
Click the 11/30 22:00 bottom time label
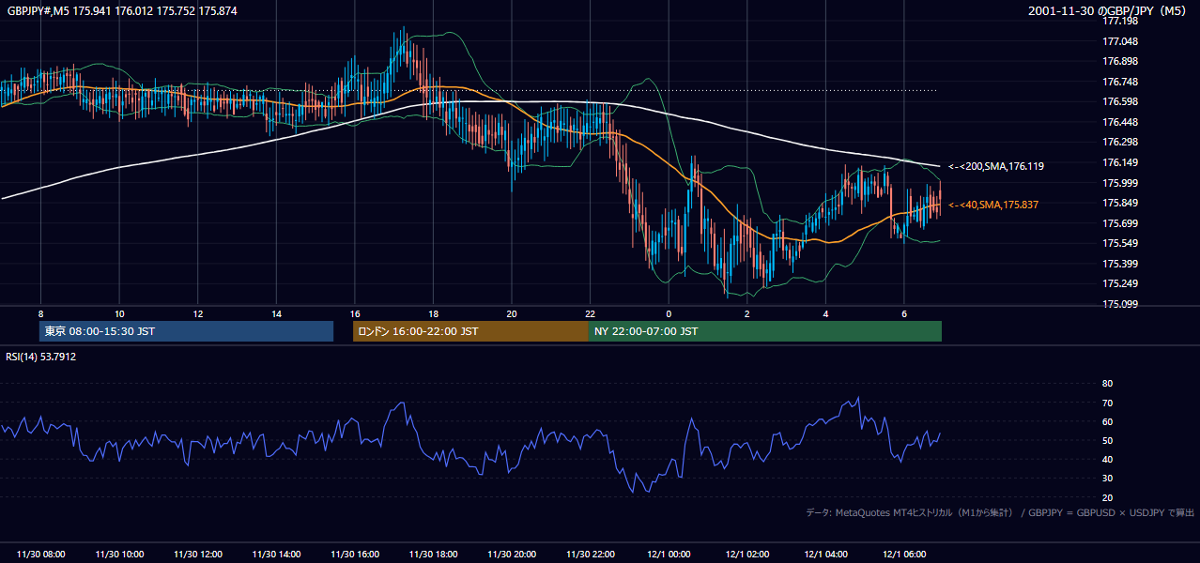[591, 555]
